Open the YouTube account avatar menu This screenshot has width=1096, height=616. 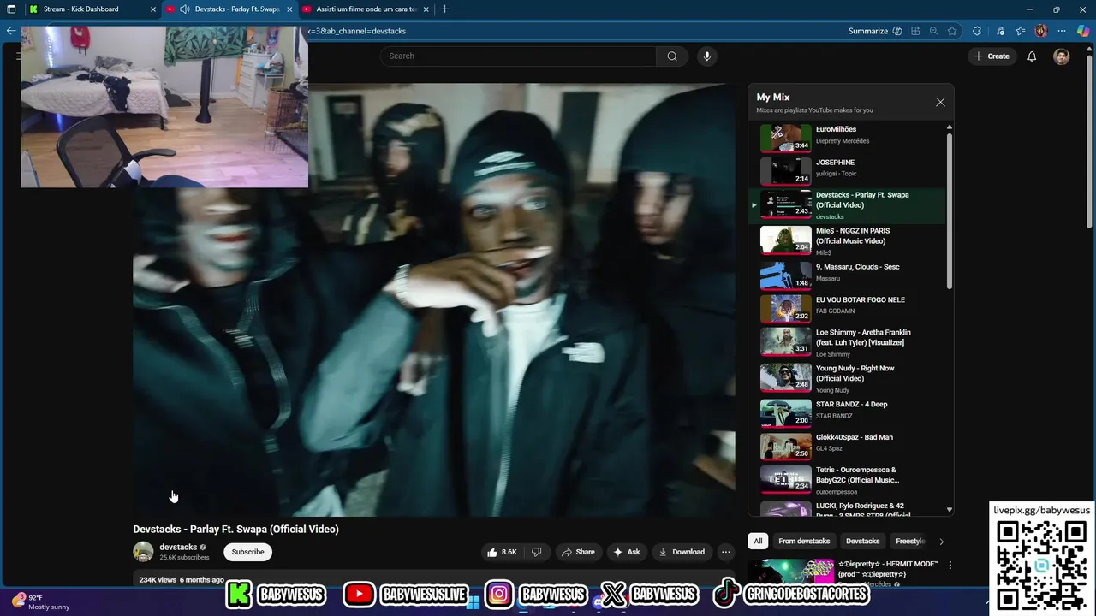(x=1062, y=56)
